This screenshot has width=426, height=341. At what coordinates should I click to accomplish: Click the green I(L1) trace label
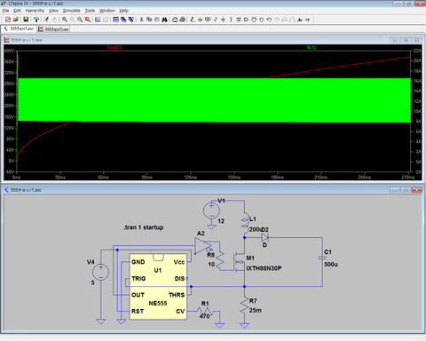(312, 47)
